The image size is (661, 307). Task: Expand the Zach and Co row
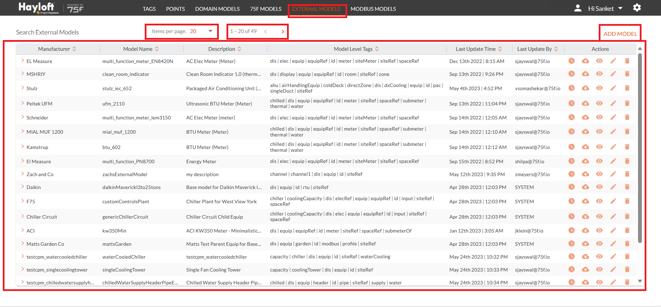23,174
